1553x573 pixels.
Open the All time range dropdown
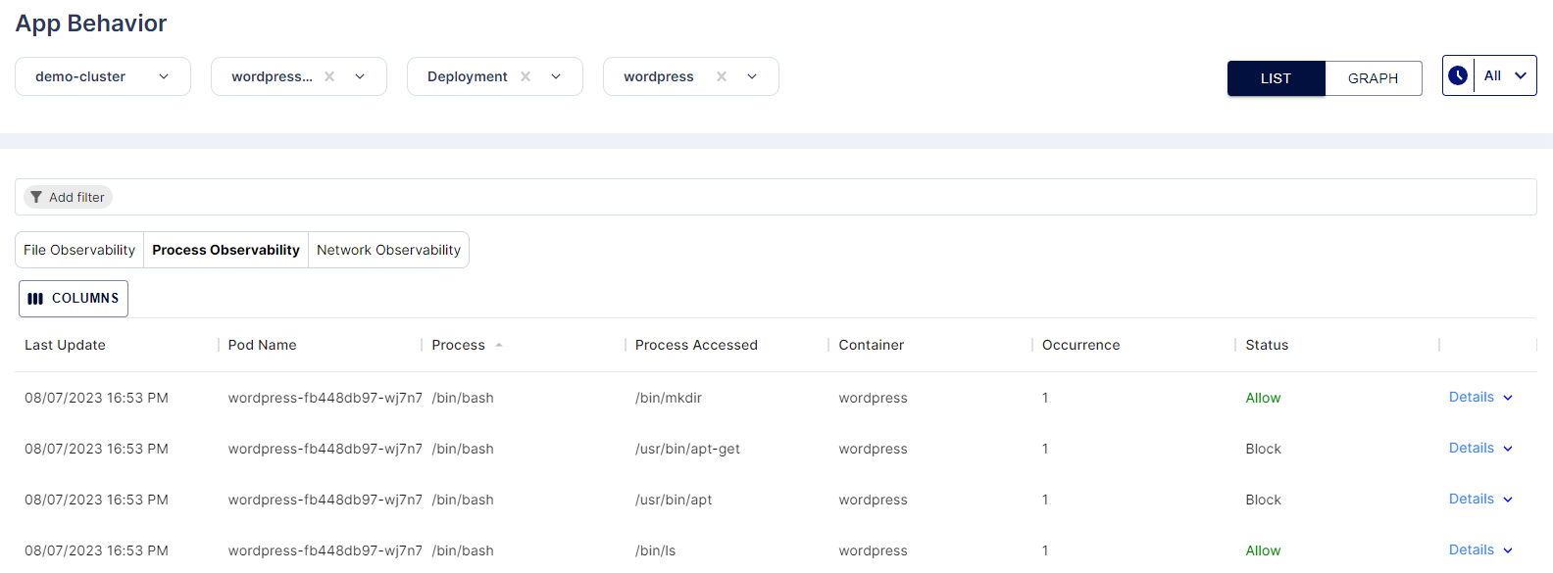(x=1506, y=75)
